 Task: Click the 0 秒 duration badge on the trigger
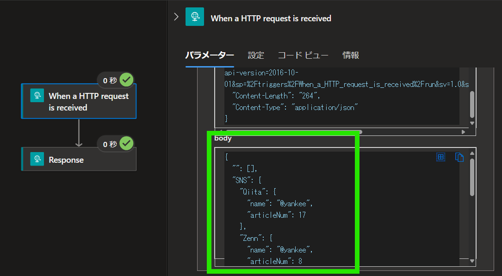pos(108,79)
